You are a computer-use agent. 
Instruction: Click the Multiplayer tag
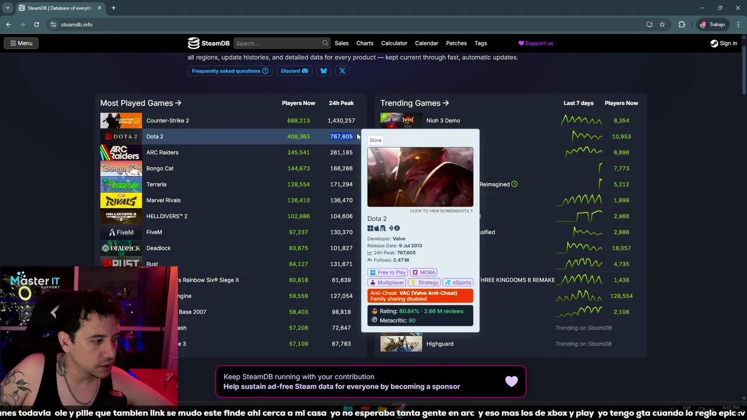point(387,282)
